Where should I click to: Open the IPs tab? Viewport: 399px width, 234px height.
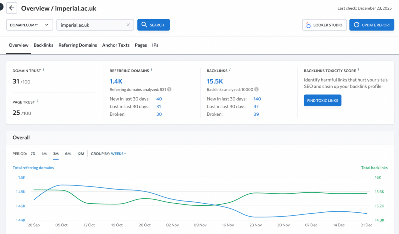[x=155, y=45]
